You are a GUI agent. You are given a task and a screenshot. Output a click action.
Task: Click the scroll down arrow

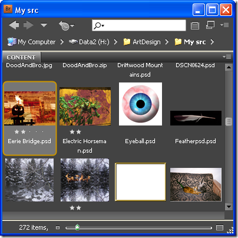229,207
